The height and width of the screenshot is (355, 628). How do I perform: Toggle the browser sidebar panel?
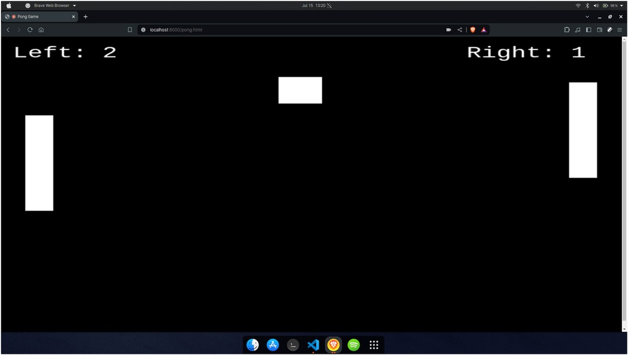[x=588, y=30]
